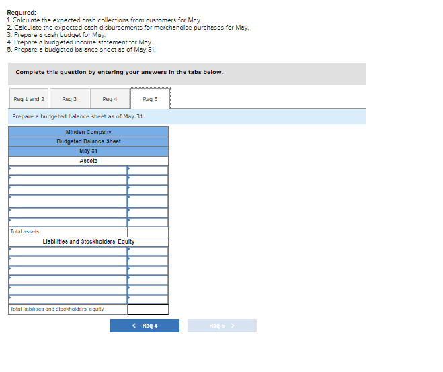Viewport: 443px width, 372px height.
Task: Open the fourth asset name dropdown cell
Action: pyautogui.click(x=68, y=201)
